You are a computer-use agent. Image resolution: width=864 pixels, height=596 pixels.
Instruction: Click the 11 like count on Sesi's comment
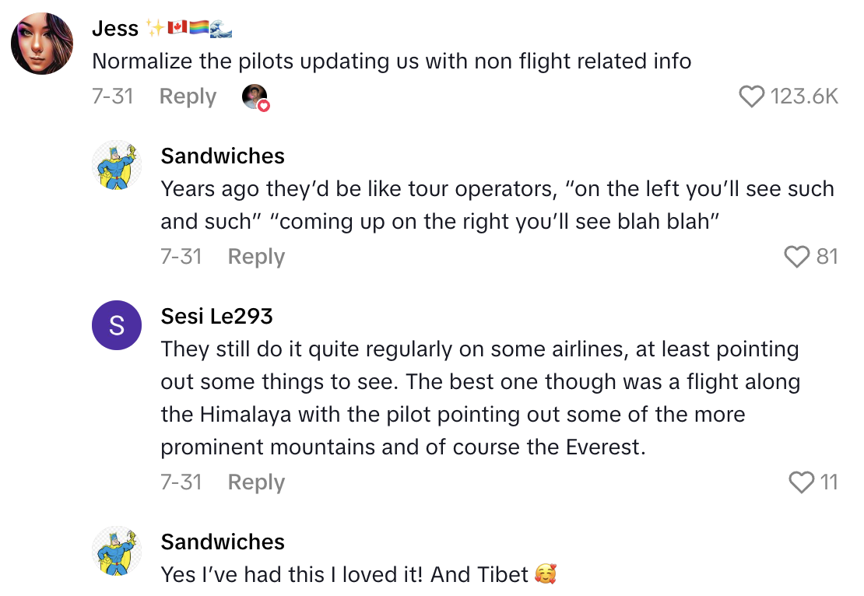[x=829, y=482]
